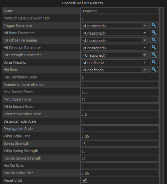Toggle the Reset Child checkbox
The image size is (167, 184).
tap(84, 180)
